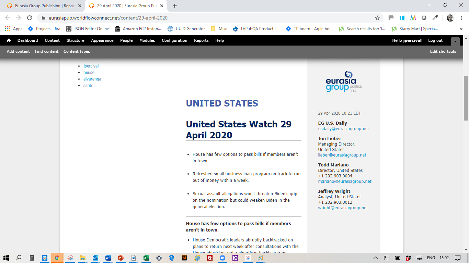Click the Drupal admin home icon

coord(9,40)
